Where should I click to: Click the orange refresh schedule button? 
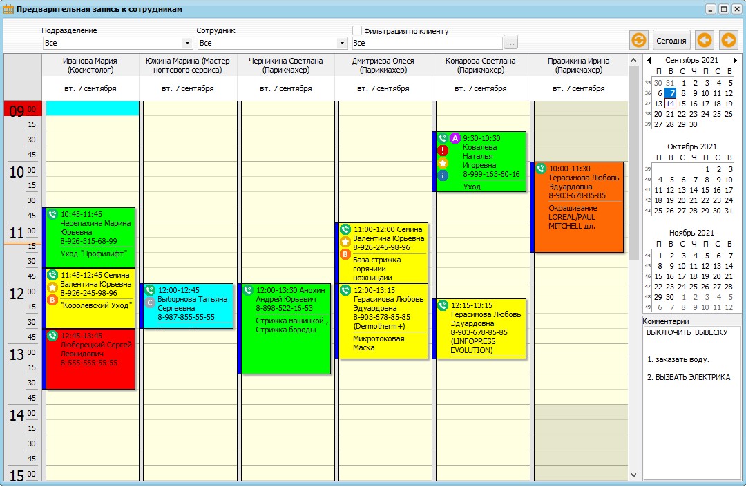point(639,41)
